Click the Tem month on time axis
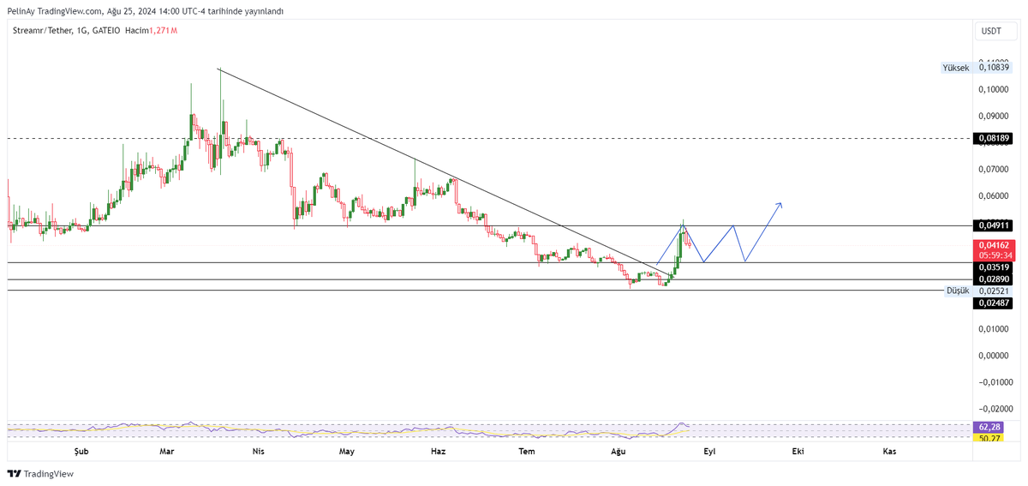The width and height of the screenshot is (1028, 486). point(528,451)
